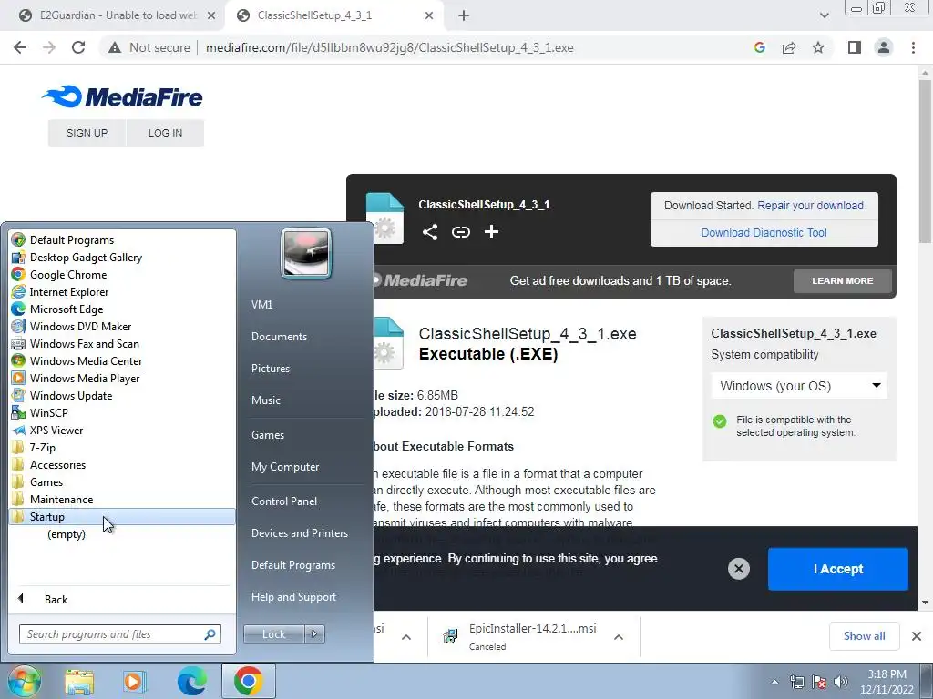Image resolution: width=933 pixels, height=699 pixels.
Task: Open Help and Support
Action: click(293, 597)
